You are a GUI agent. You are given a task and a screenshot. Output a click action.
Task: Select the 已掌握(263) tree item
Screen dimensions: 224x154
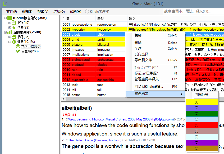pyautogui.click(x=30, y=51)
